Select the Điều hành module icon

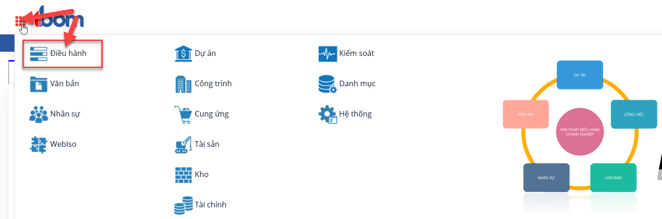[x=38, y=54]
